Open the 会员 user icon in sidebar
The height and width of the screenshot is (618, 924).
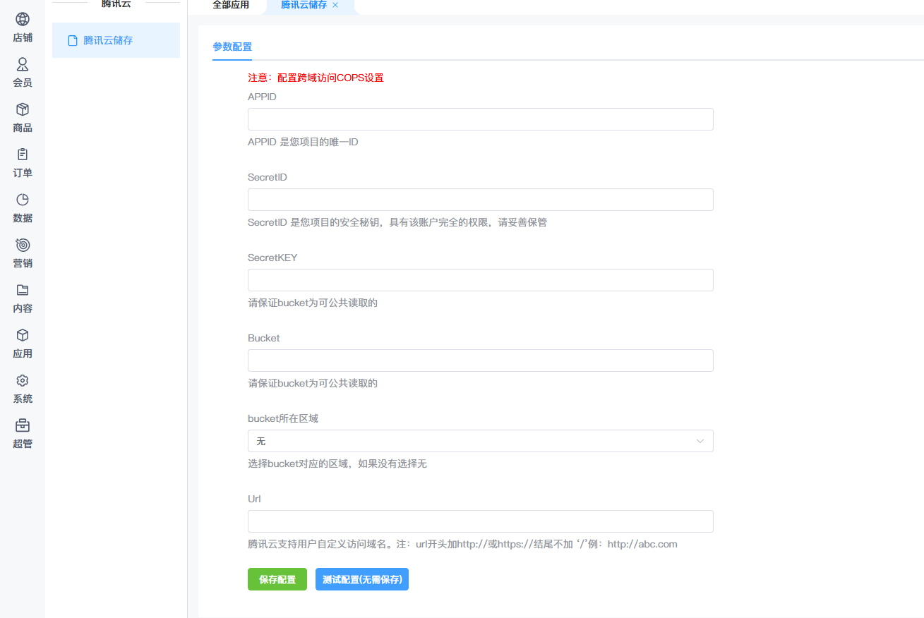pyautogui.click(x=23, y=65)
